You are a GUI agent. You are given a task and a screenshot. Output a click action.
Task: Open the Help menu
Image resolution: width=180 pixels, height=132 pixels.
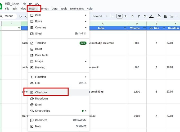89,9
